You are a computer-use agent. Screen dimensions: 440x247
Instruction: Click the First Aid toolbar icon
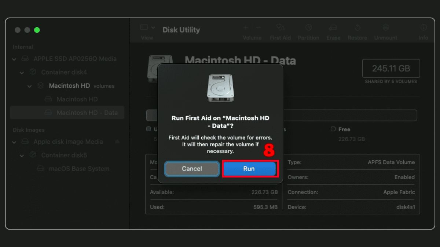pos(280,27)
